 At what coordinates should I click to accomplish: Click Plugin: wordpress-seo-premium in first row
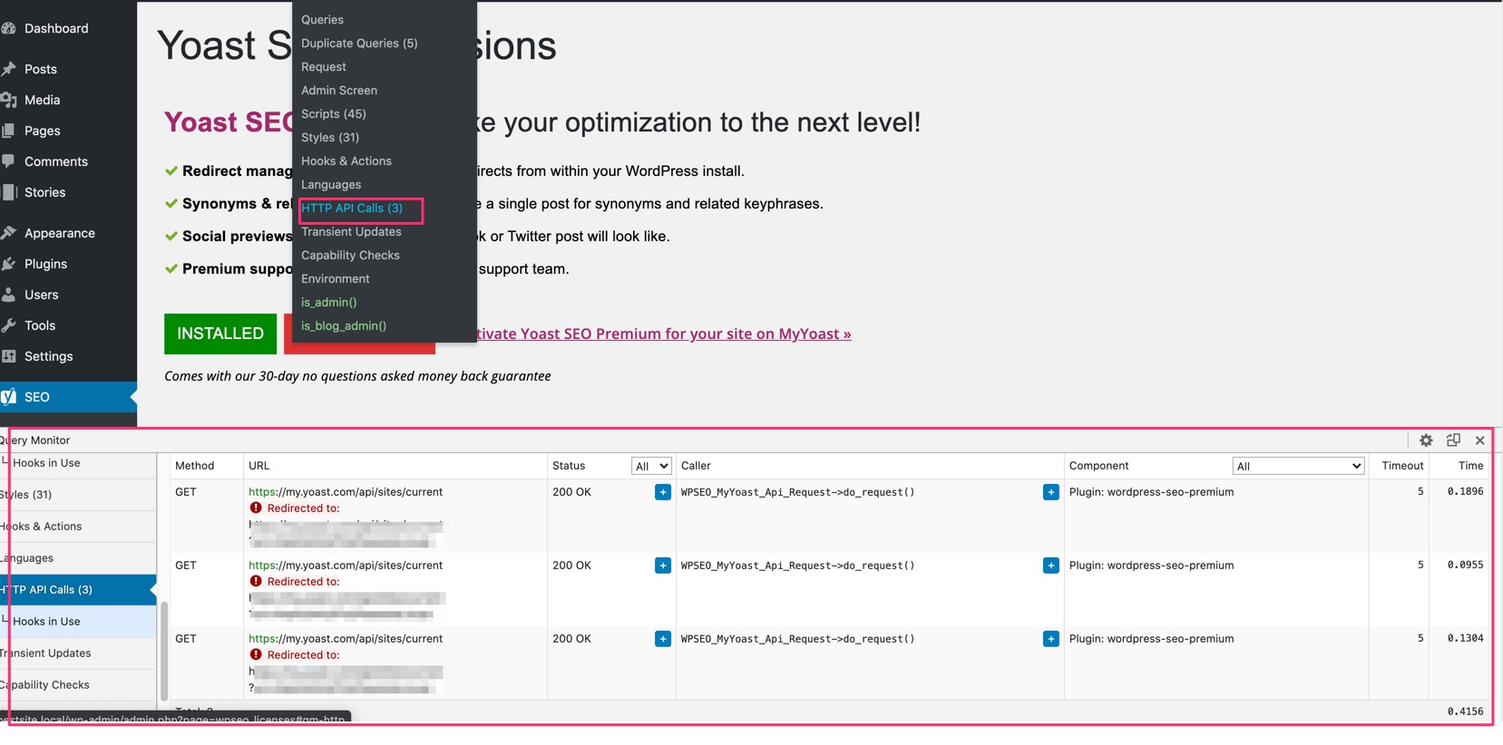(1151, 492)
